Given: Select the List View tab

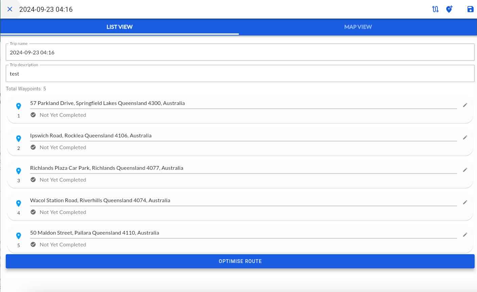Looking at the screenshot, I should click(119, 27).
